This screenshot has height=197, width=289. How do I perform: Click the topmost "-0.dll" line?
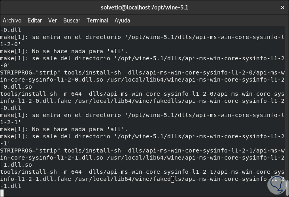(x=11, y=30)
